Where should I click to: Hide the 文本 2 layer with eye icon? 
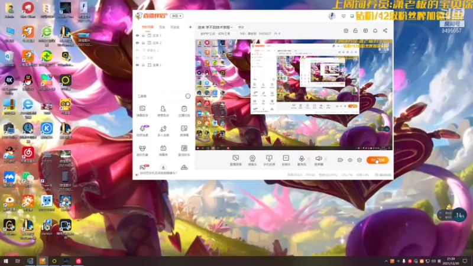(x=137, y=43)
